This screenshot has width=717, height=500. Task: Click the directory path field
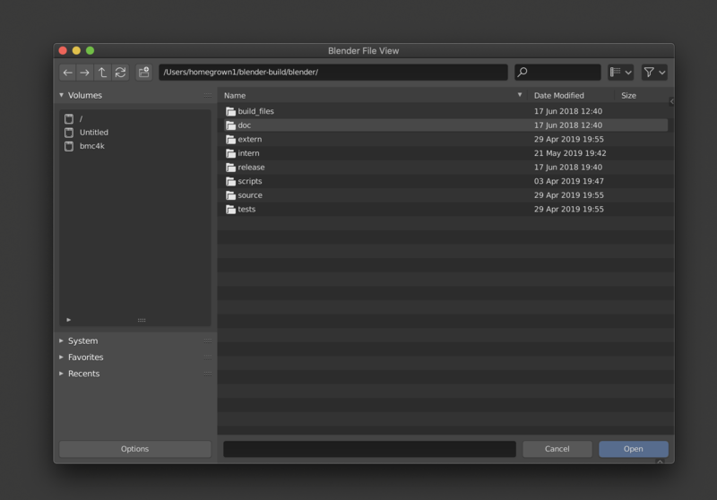[x=333, y=73]
